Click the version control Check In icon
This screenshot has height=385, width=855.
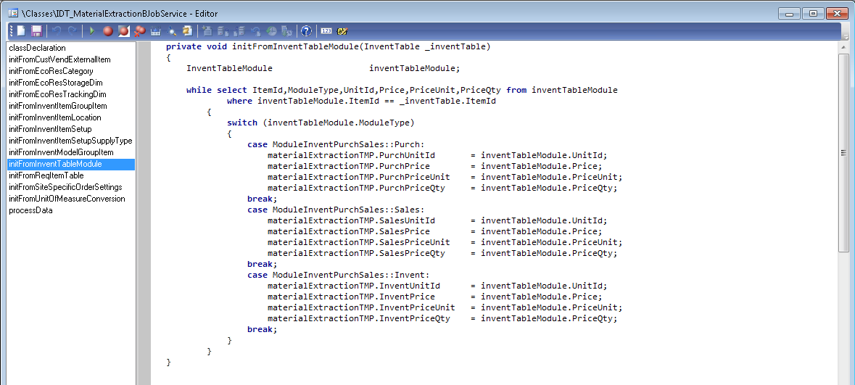223,31
